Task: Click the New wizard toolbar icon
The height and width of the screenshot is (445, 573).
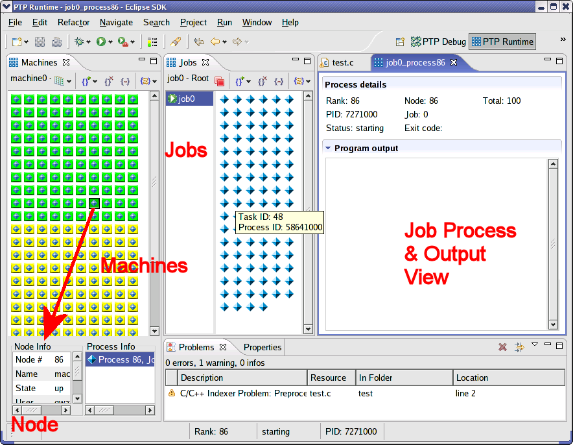Action: (x=17, y=42)
